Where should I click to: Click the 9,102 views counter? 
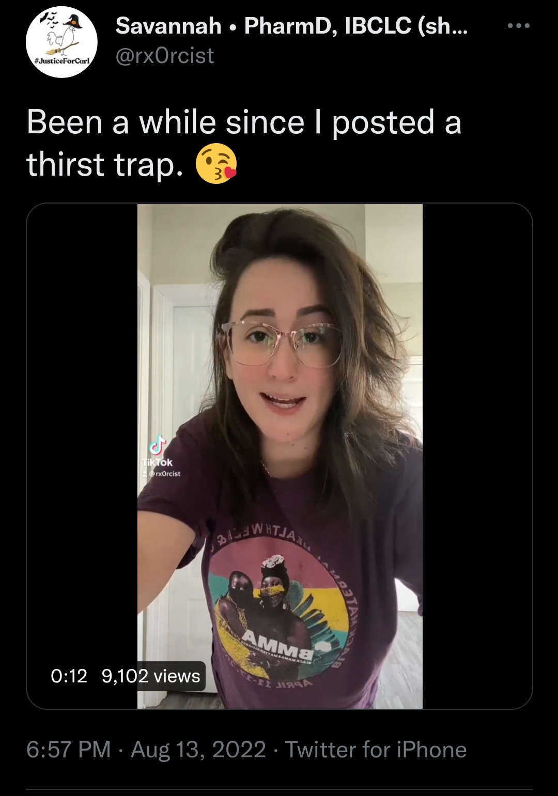[x=151, y=676]
